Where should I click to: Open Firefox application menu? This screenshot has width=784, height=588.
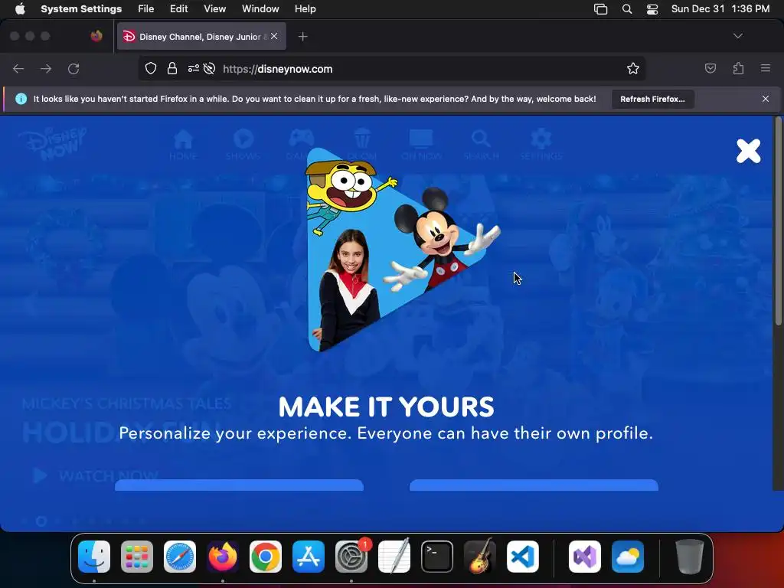pos(766,68)
